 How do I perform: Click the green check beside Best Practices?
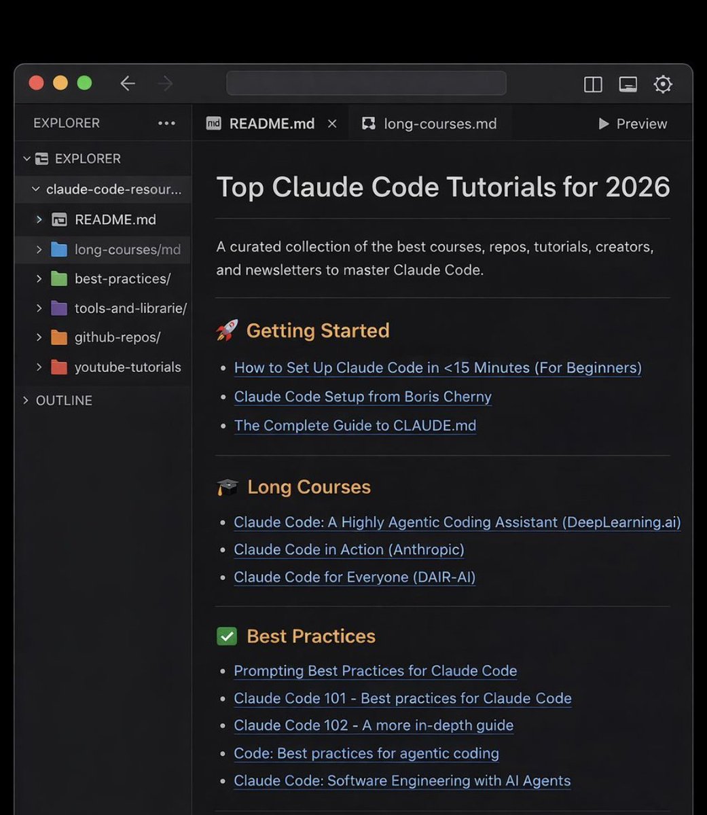click(227, 636)
